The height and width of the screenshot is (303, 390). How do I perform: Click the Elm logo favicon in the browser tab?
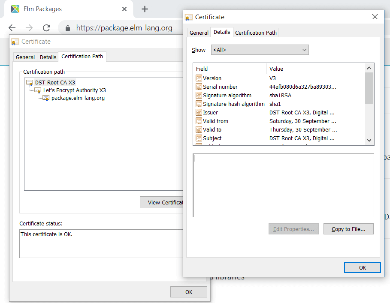[15, 9]
